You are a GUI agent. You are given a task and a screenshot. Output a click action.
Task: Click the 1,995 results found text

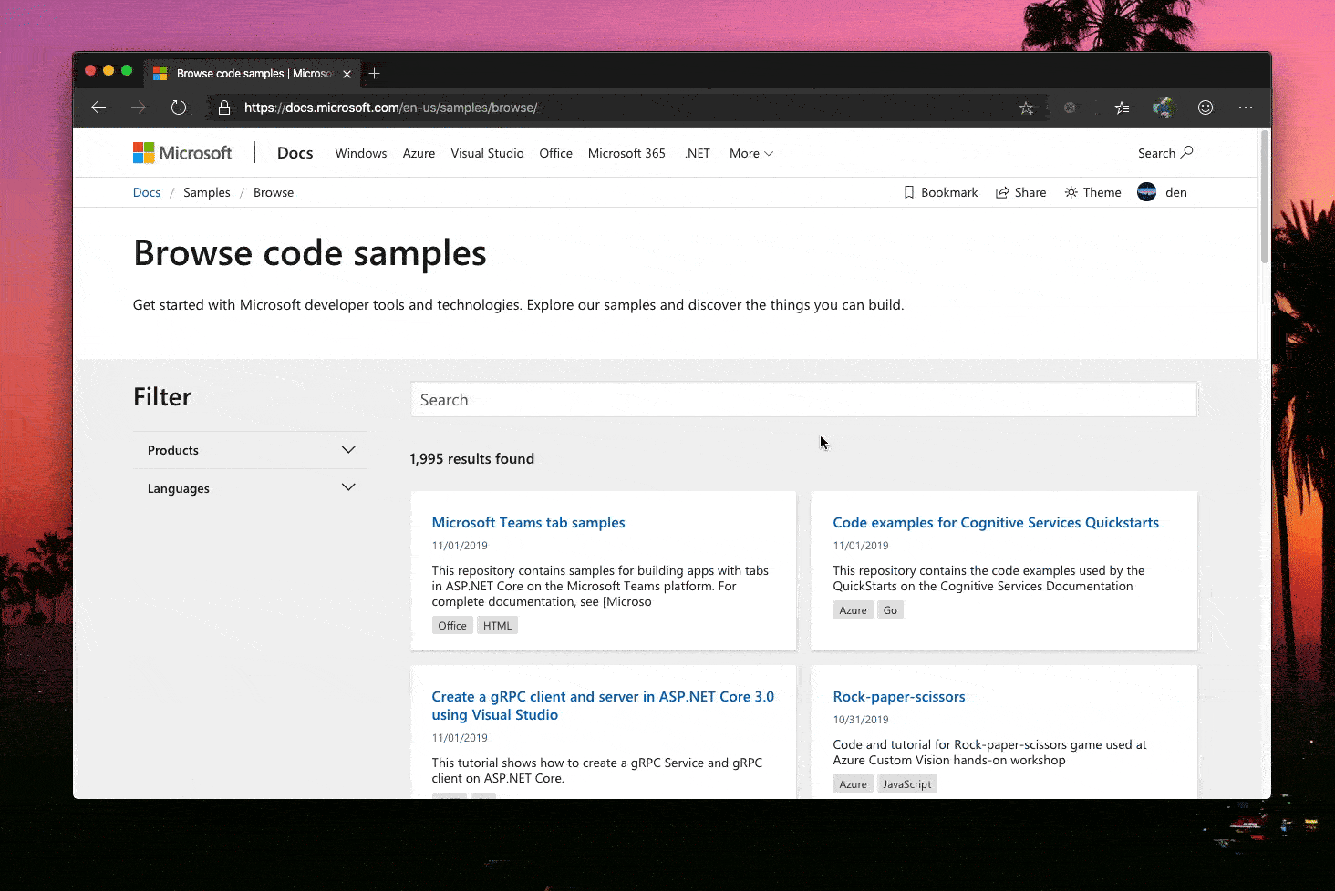[x=472, y=459]
